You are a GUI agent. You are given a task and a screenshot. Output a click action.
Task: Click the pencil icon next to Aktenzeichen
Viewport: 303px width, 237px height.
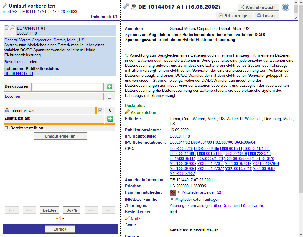tap(127, 112)
